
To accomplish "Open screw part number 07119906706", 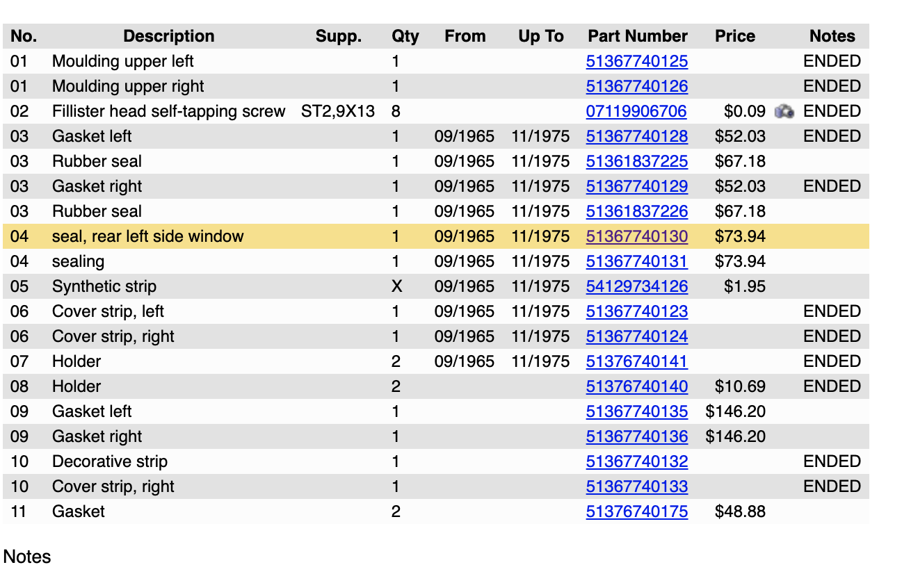I will (636, 111).
